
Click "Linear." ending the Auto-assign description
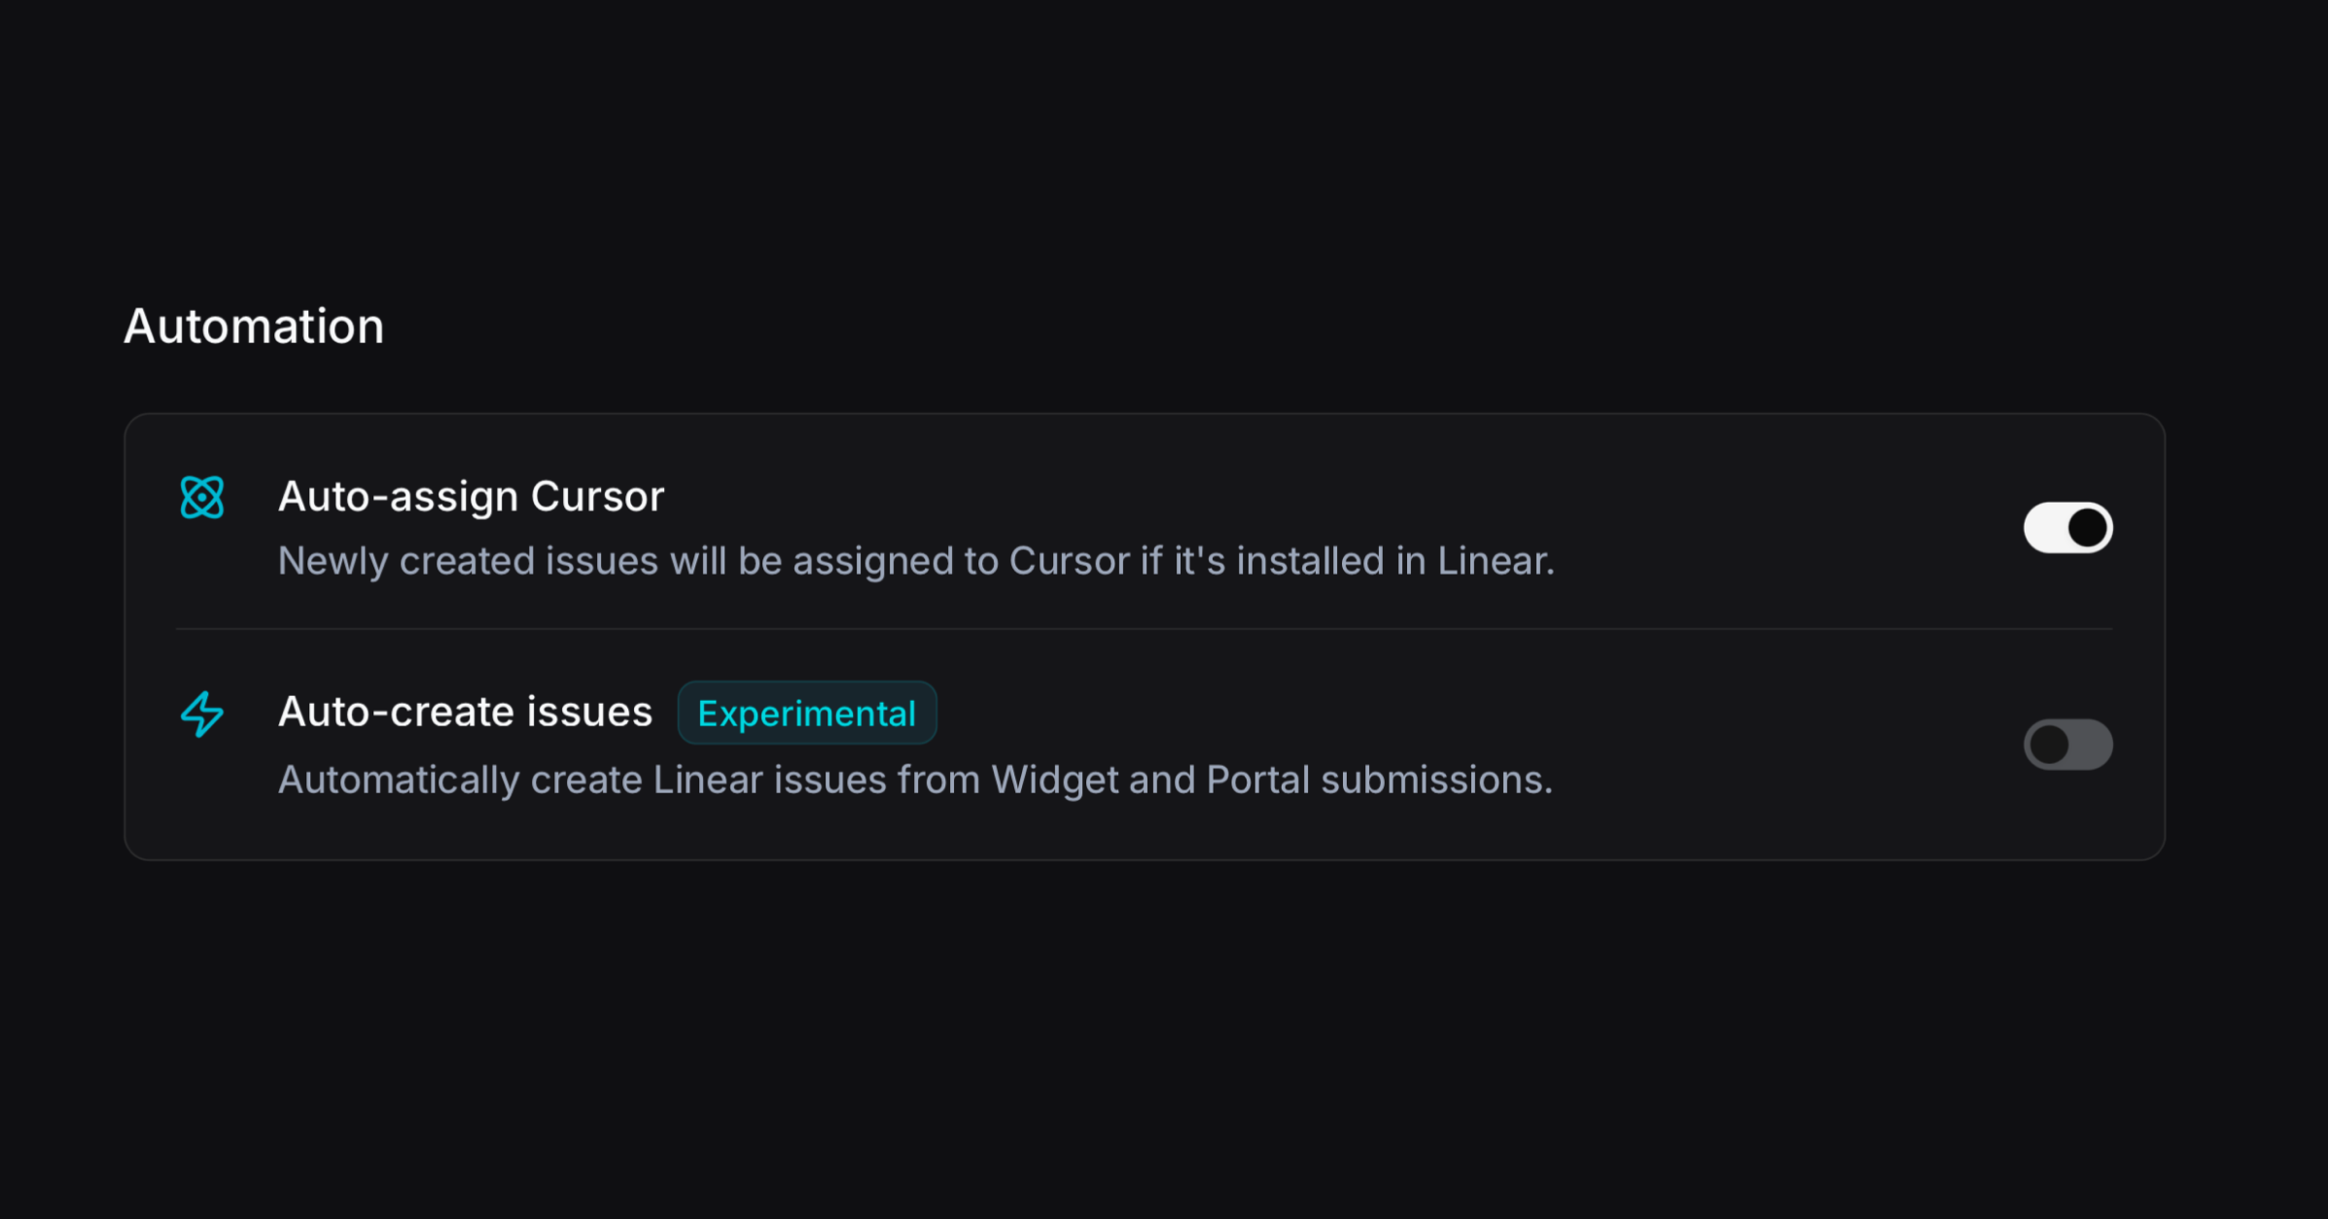[x=1496, y=561]
